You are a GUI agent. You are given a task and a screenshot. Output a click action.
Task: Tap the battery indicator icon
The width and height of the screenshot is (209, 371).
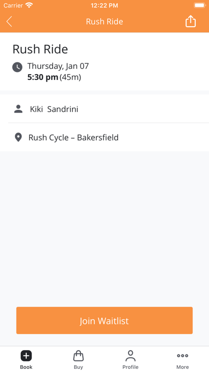pos(199,5)
